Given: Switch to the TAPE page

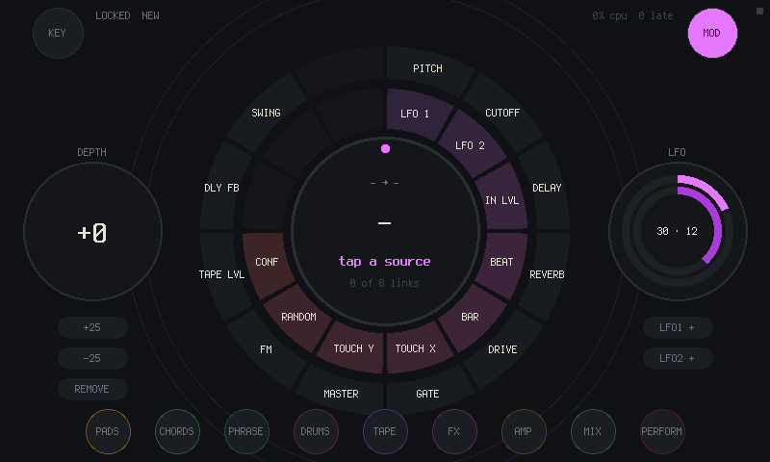Looking at the screenshot, I should point(385,431).
